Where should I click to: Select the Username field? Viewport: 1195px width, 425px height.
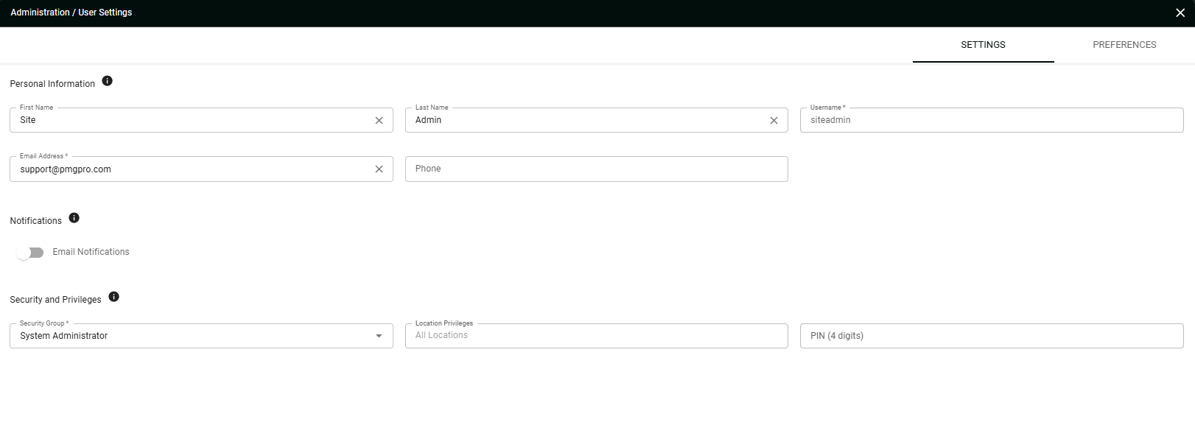992,120
